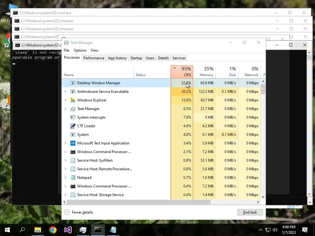Open the Action Center notifications icon
This screenshot has width=315, height=236.
[305, 230]
